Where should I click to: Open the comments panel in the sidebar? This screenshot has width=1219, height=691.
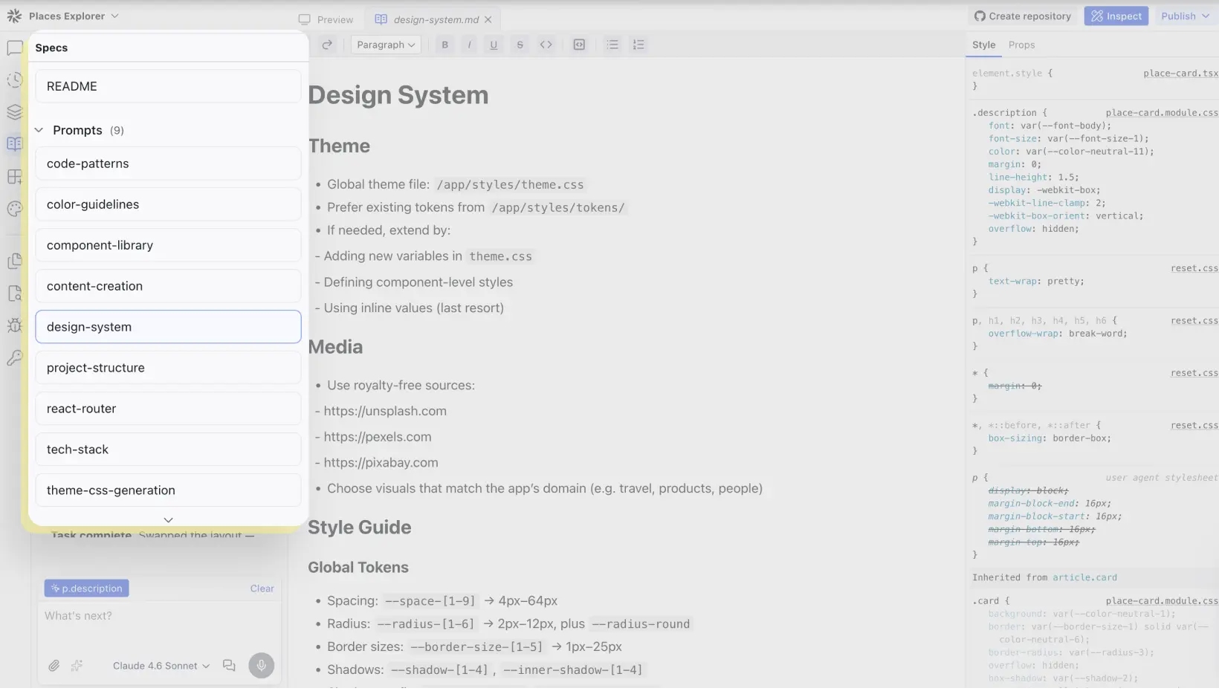click(14, 48)
